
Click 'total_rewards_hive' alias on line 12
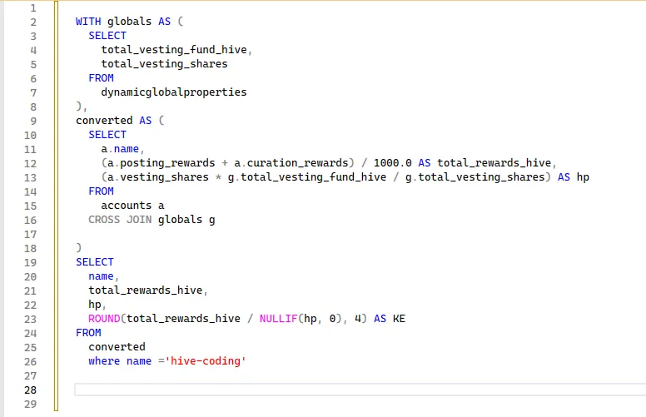494,163
